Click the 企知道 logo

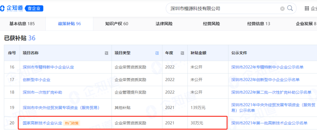(x=11, y=8)
